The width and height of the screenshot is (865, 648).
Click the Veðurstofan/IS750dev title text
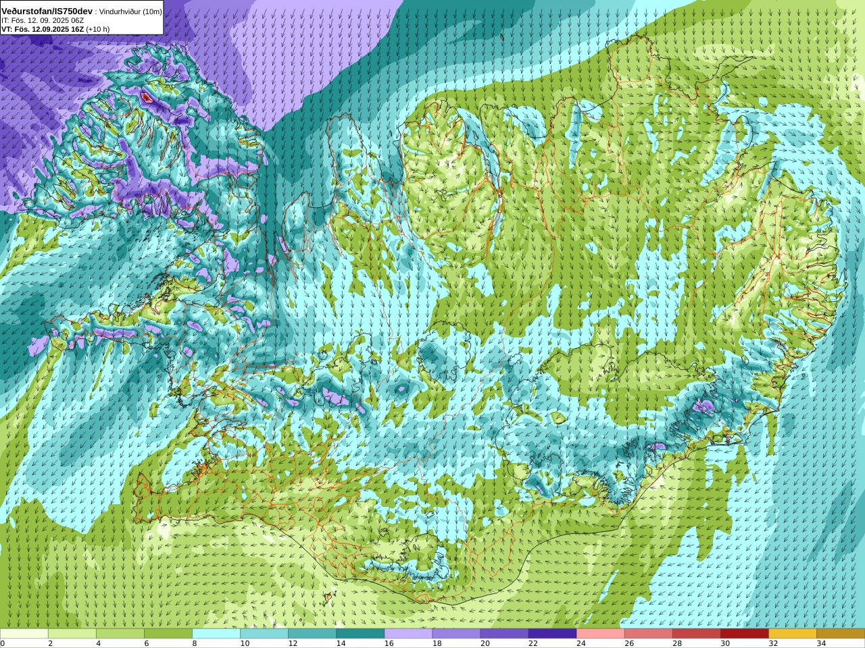point(47,11)
